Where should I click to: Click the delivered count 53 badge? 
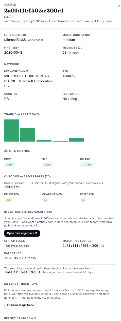click(8, 200)
